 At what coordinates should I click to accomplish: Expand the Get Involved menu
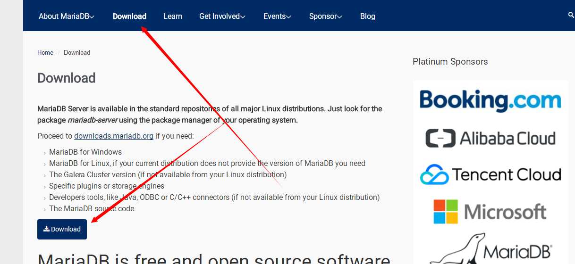tap(222, 16)
